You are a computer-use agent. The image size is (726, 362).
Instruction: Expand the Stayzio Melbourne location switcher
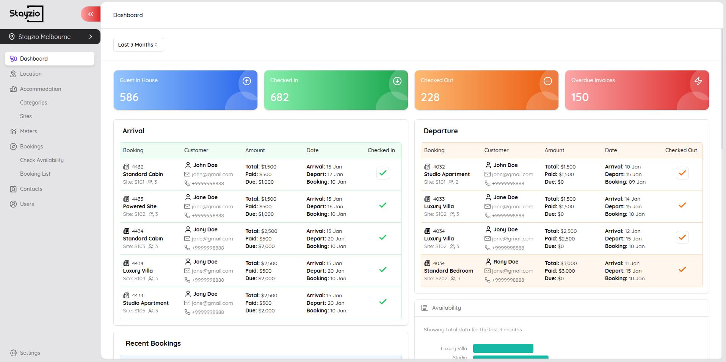pos(50,37)
